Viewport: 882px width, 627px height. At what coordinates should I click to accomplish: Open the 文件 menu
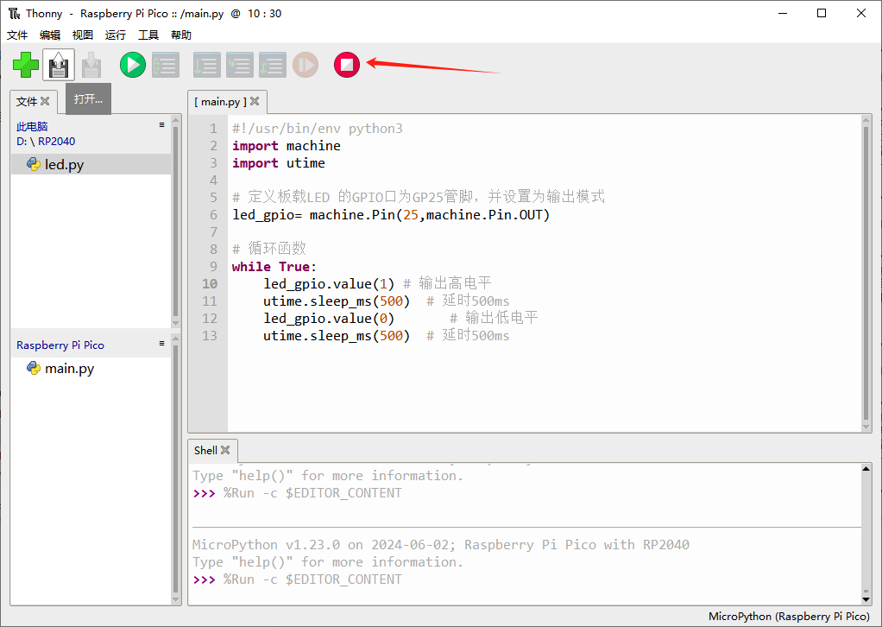[17, 35]
